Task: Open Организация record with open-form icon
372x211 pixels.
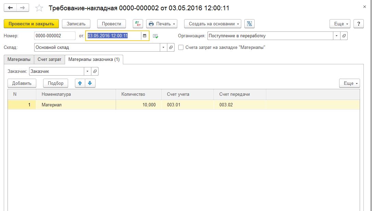Action: pos(344,36)
